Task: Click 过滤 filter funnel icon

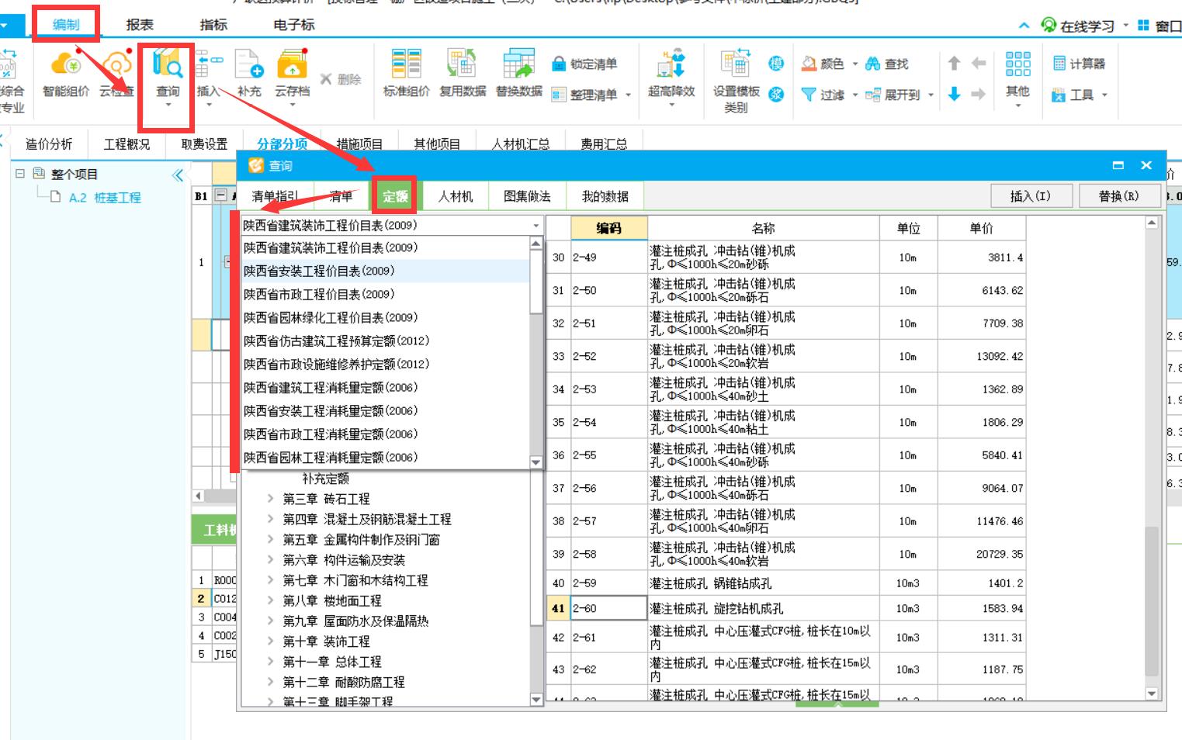Action: (x=808, y=95)
